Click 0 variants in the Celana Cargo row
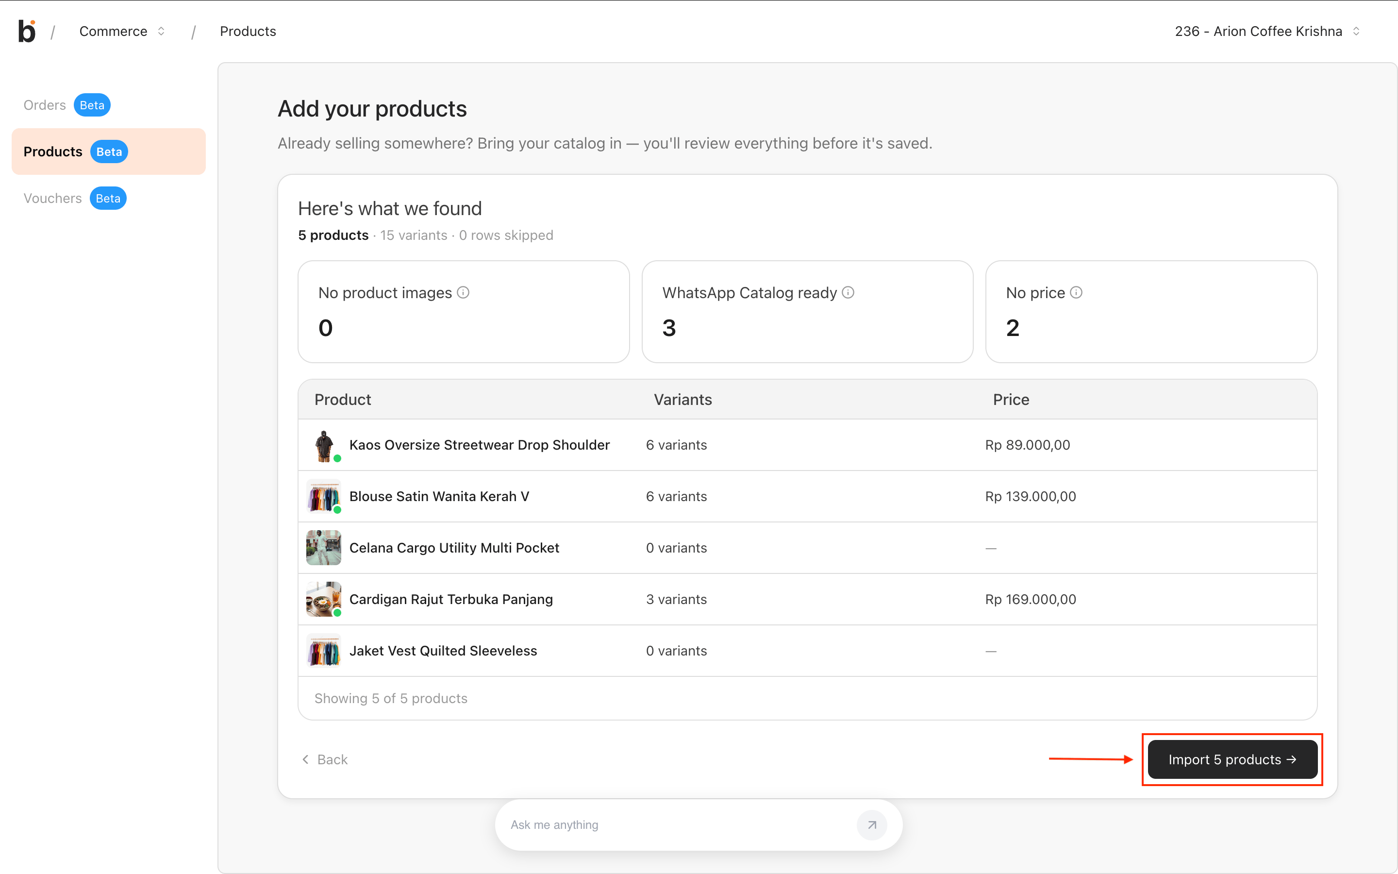 pyautogui.click(x=677, y=548)
